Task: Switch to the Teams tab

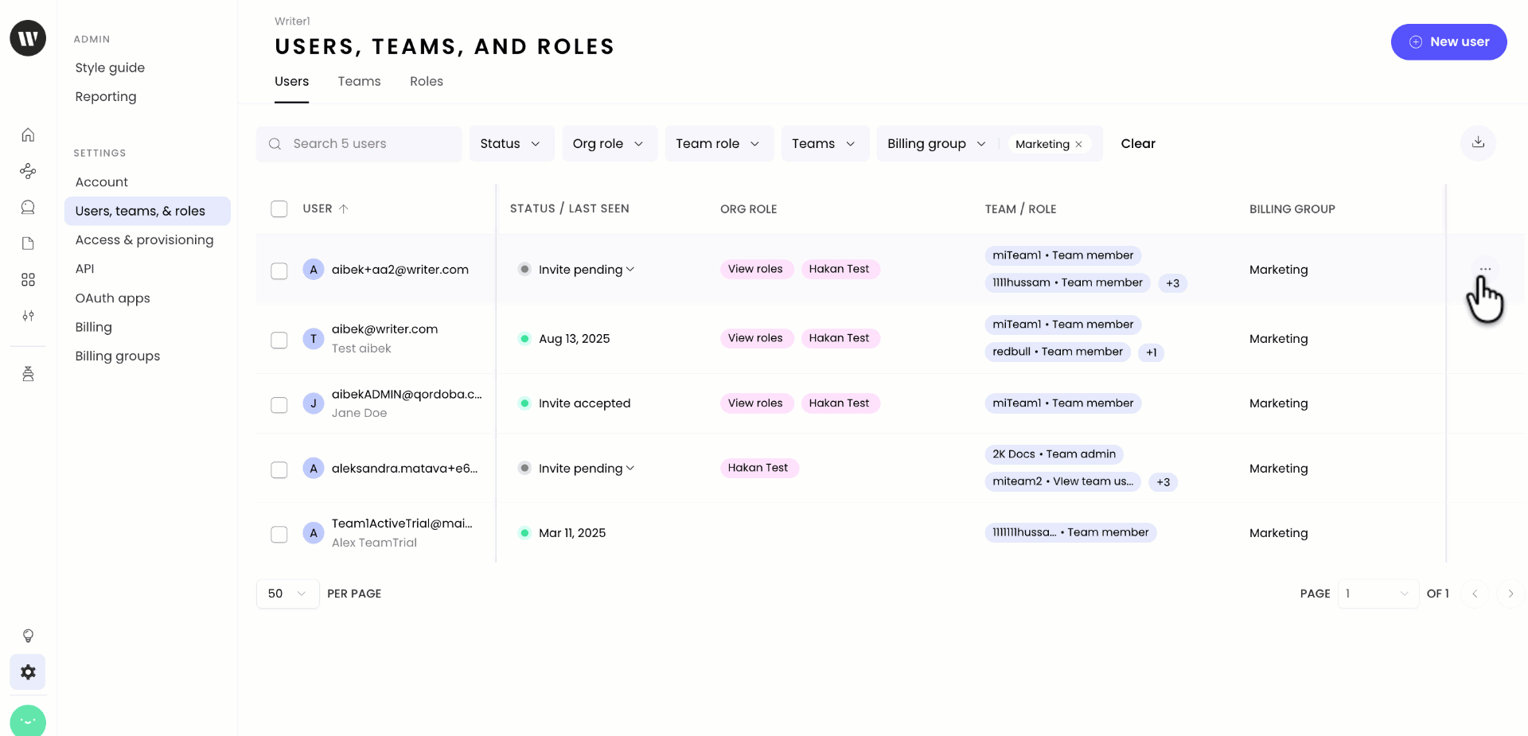Action: click(359, 82)
